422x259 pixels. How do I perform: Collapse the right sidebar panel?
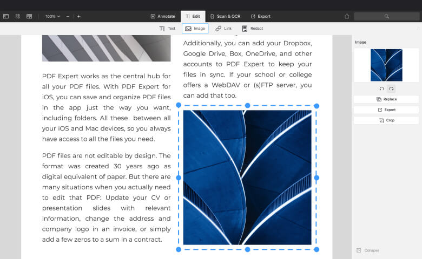point(368,250)
